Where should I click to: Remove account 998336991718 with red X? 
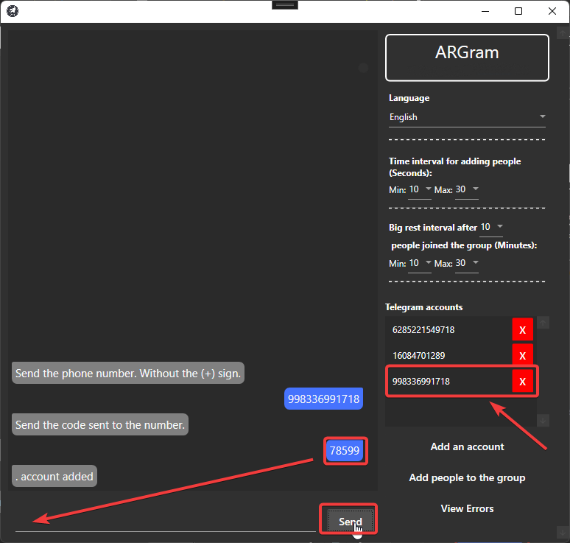[x=522, y=382]
